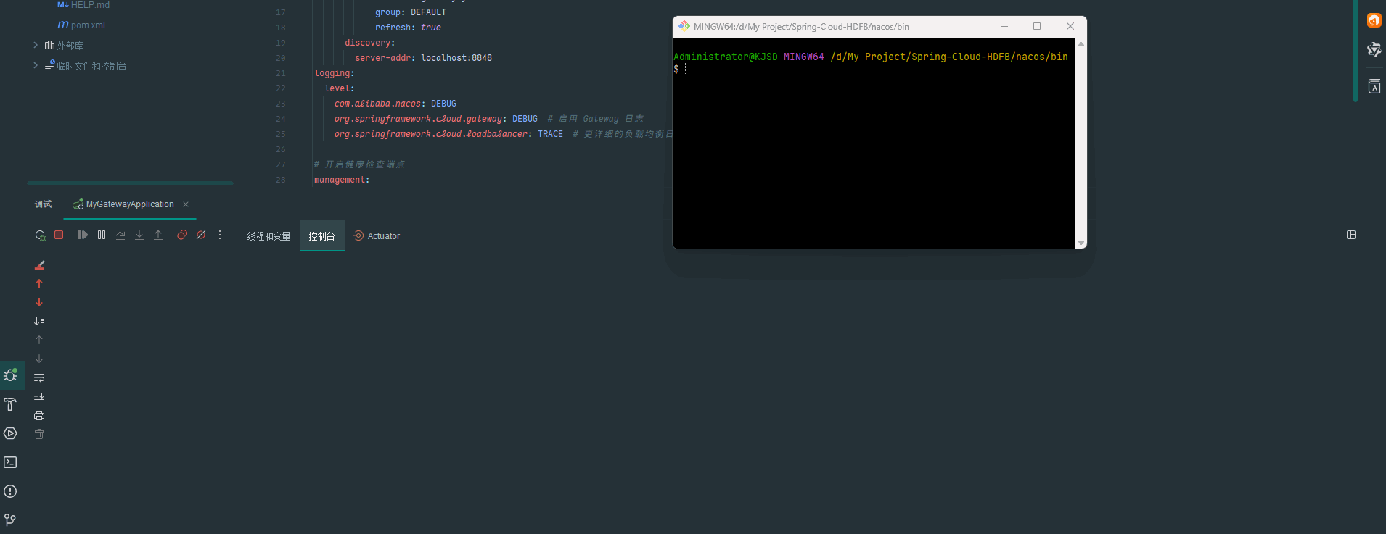Open the Build hammer tool window

[x=10, y=404]
